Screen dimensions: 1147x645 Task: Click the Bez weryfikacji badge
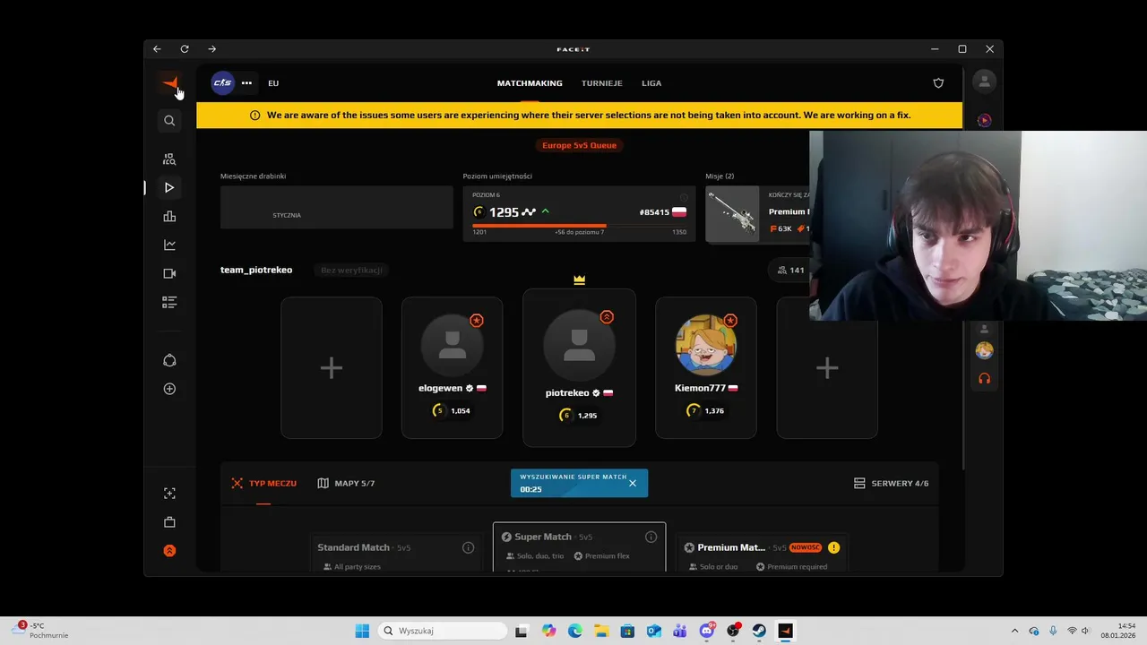tap(351, 270)
